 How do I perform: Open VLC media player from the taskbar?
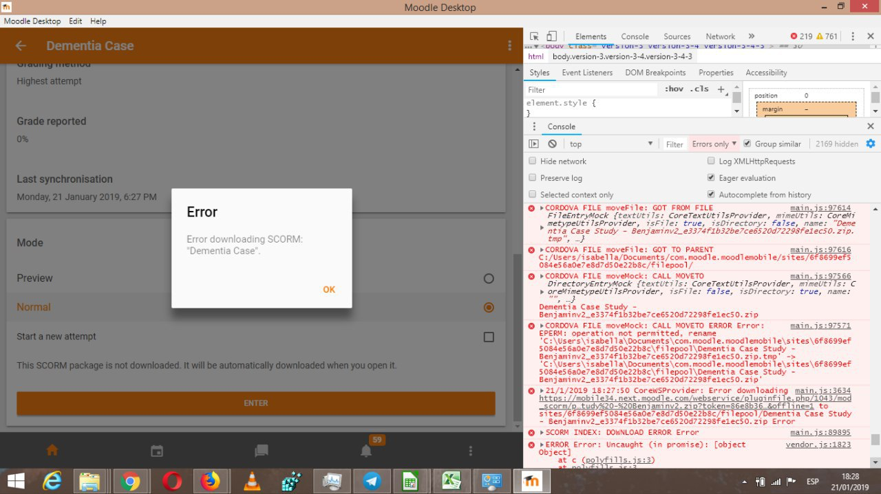[251, 481]
